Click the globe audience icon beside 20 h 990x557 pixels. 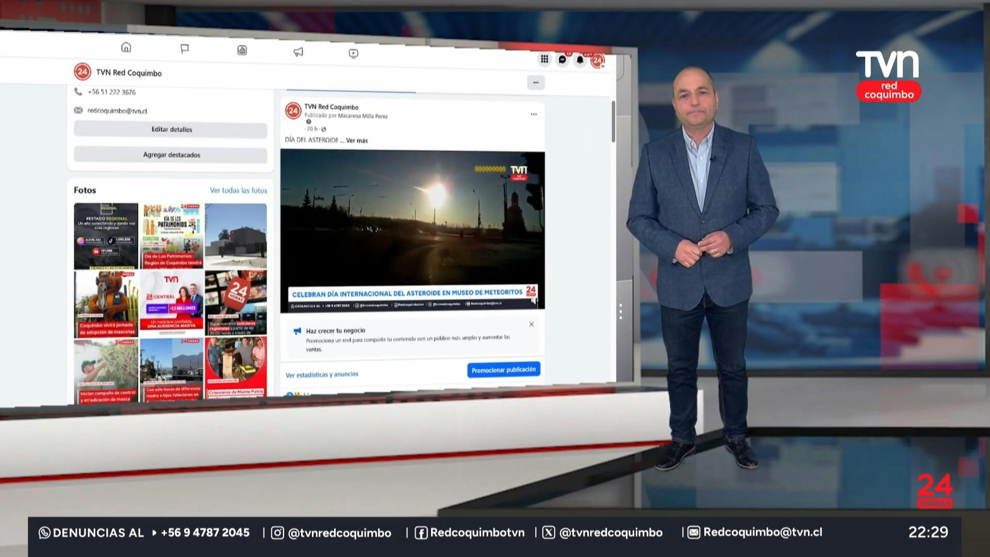tap(324, 129)
